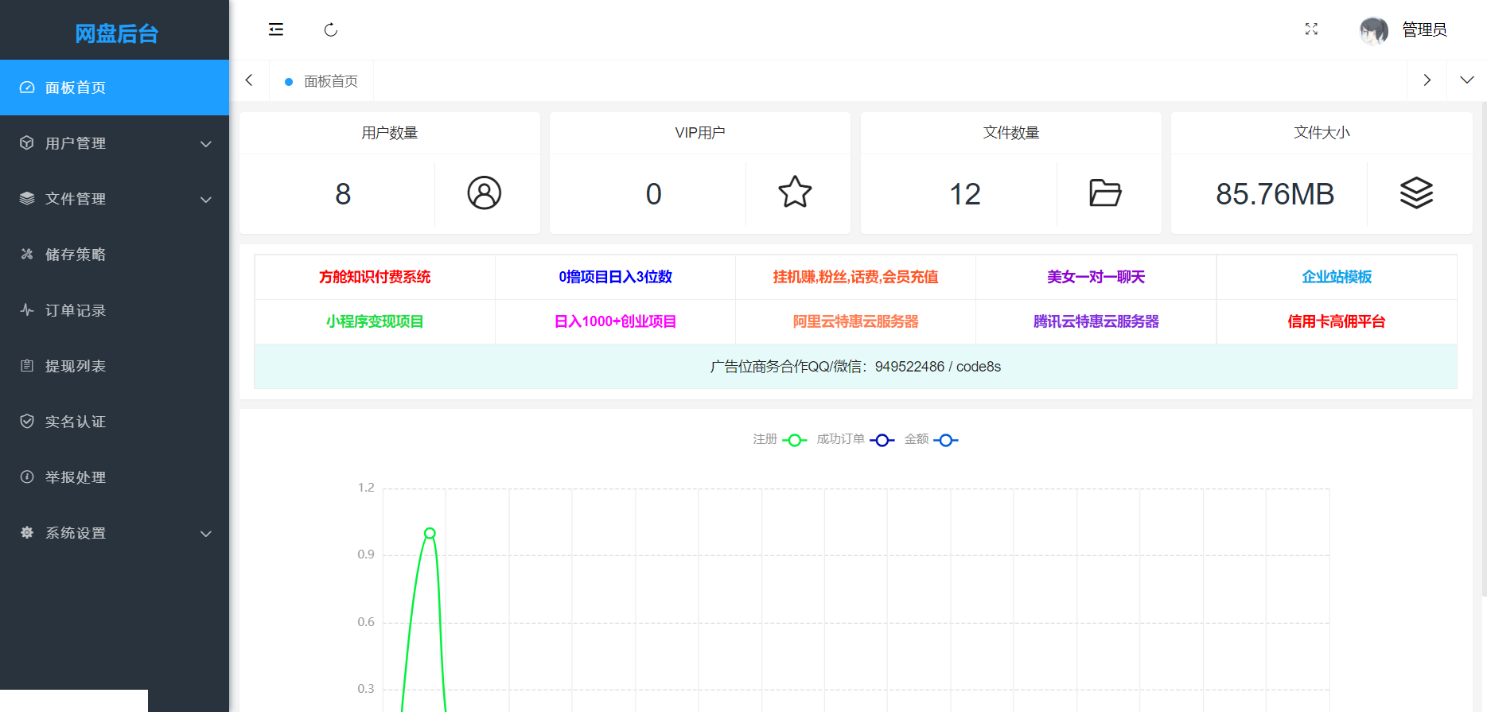Click the user count value 8
Screen dimensions: 1487x712
click(x=343, y=194)
